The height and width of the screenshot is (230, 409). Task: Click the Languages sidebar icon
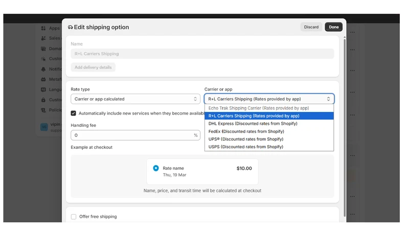point(43,89)
